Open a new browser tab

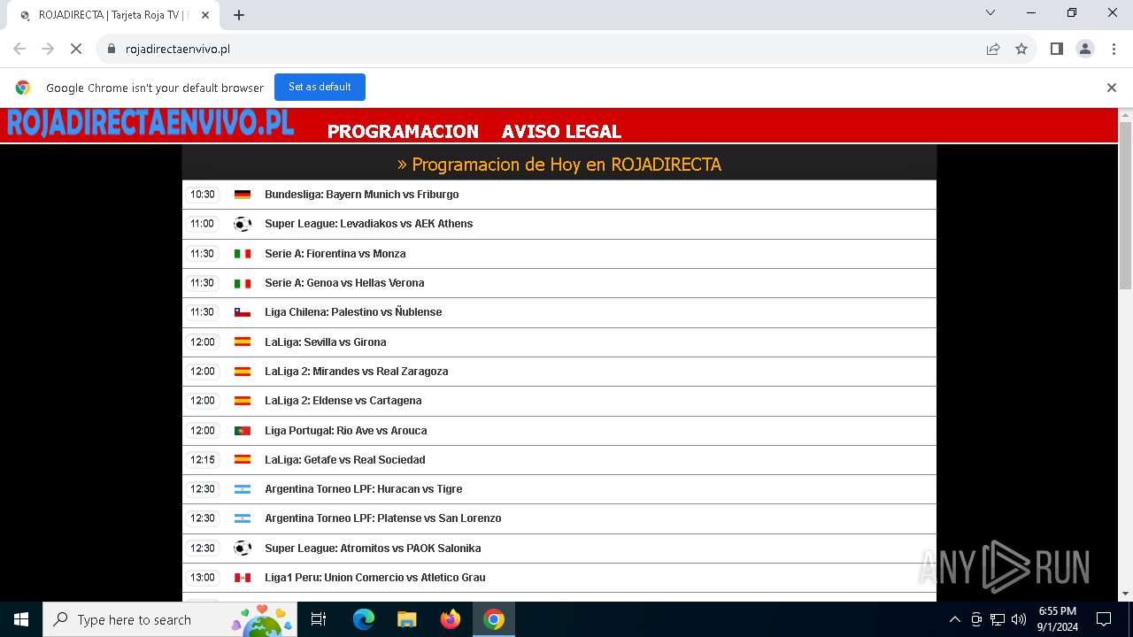point(239,15)
